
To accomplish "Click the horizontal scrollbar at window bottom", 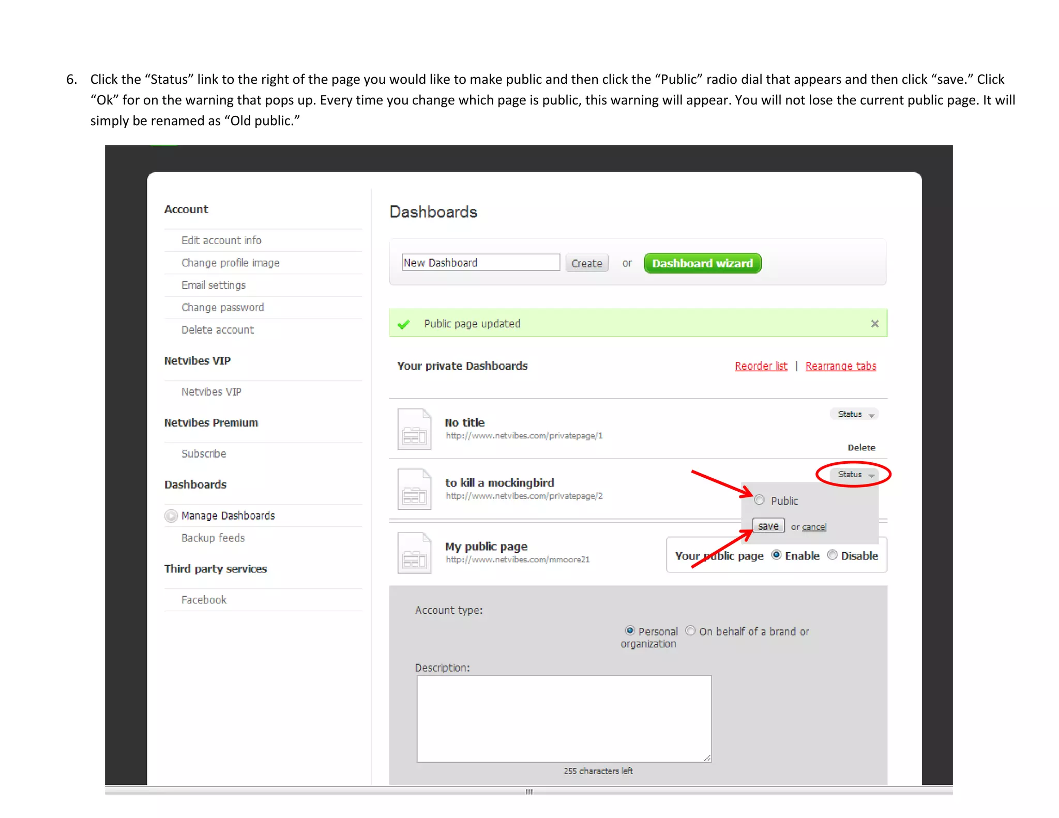I will (x=528, y=791).
